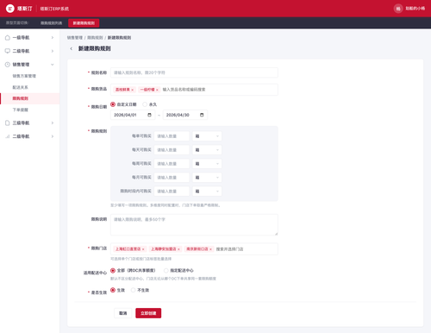Collapse the 销售管理 sidebar menu chevron
Viewport: 431px width, 333px height.
(53, 65)
